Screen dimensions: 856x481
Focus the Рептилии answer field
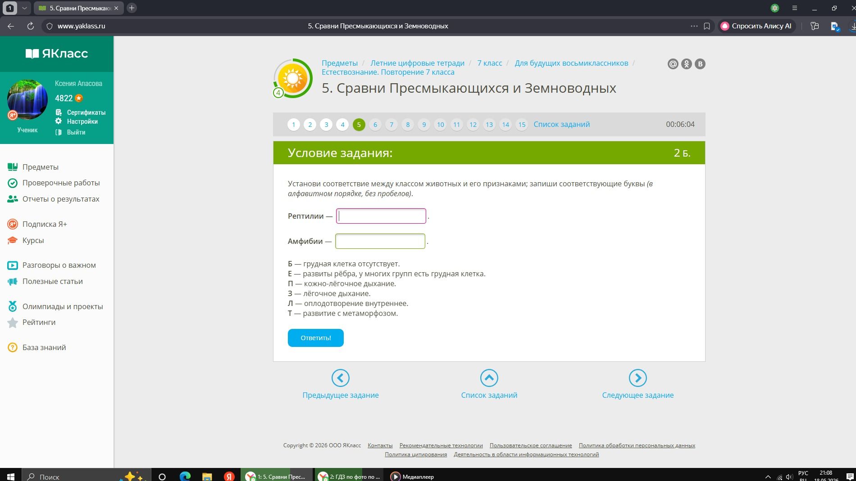click(x=381, y=216)
